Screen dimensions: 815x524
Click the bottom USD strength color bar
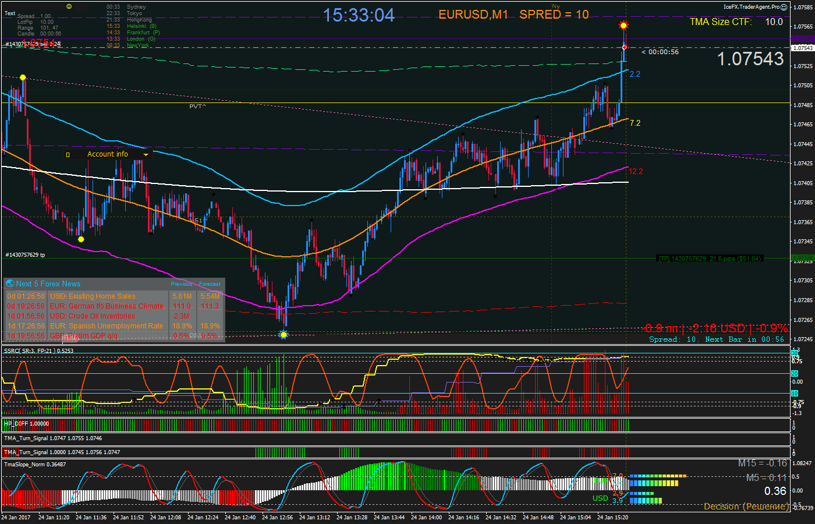[645, 500]
